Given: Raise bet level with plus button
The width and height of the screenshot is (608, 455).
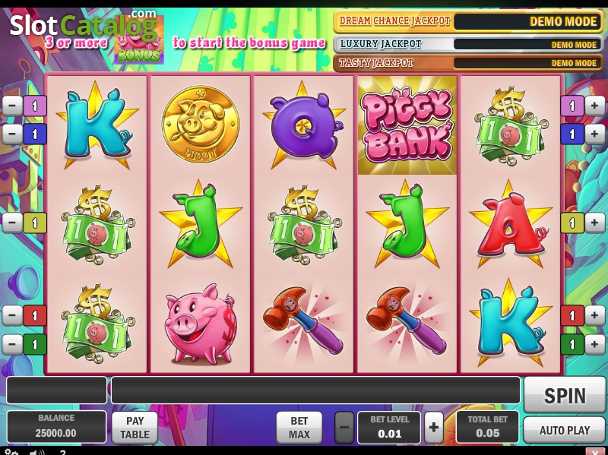Looking at the screenshot, I should [x=434, y=427].
